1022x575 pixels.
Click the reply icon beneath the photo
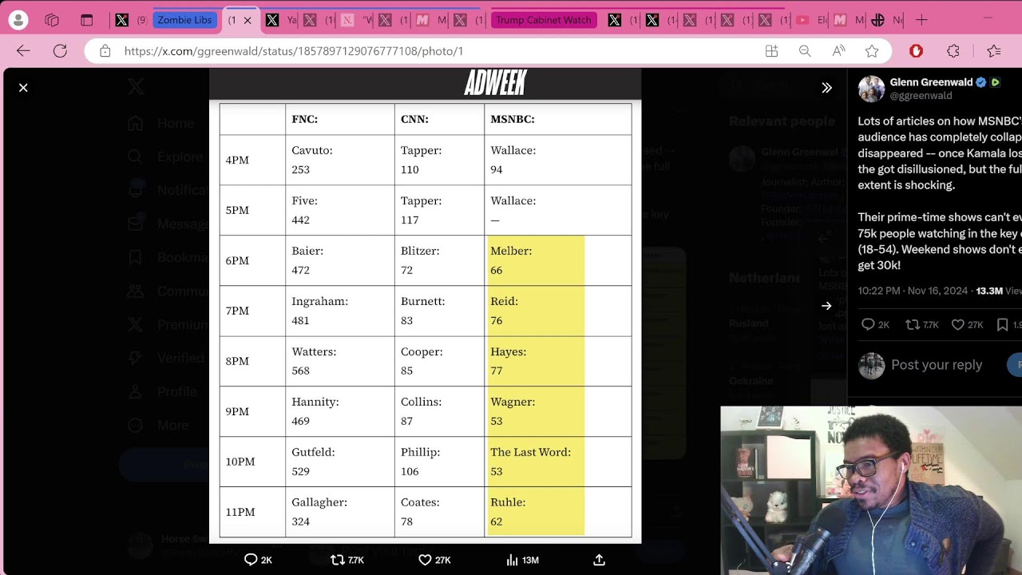251,560
